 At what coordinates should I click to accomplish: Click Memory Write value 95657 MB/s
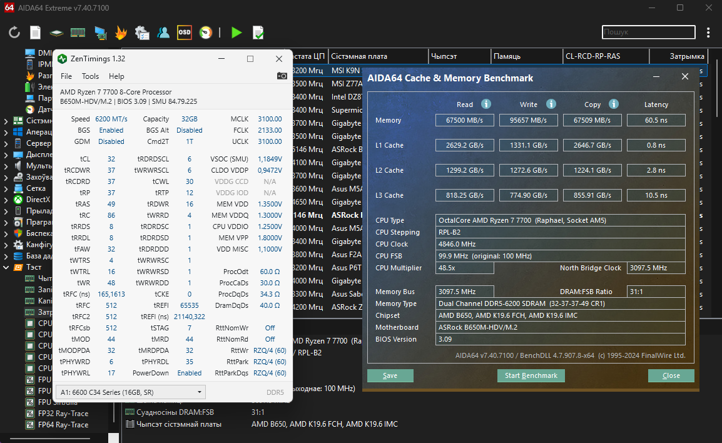point(528,120)
